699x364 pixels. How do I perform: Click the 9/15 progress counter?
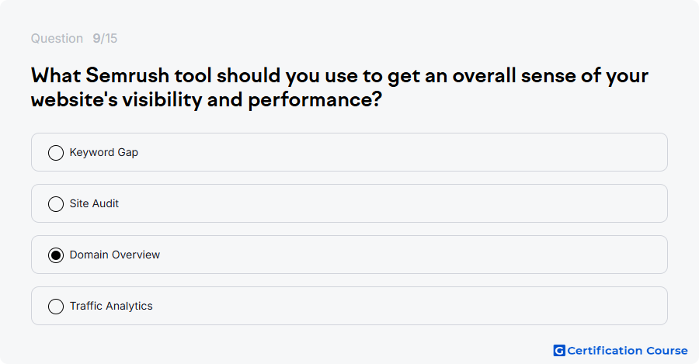(x=105, y=38)
